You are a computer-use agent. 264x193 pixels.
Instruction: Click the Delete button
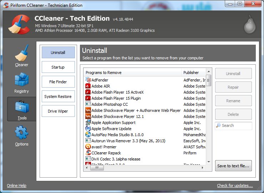[233, 114]
